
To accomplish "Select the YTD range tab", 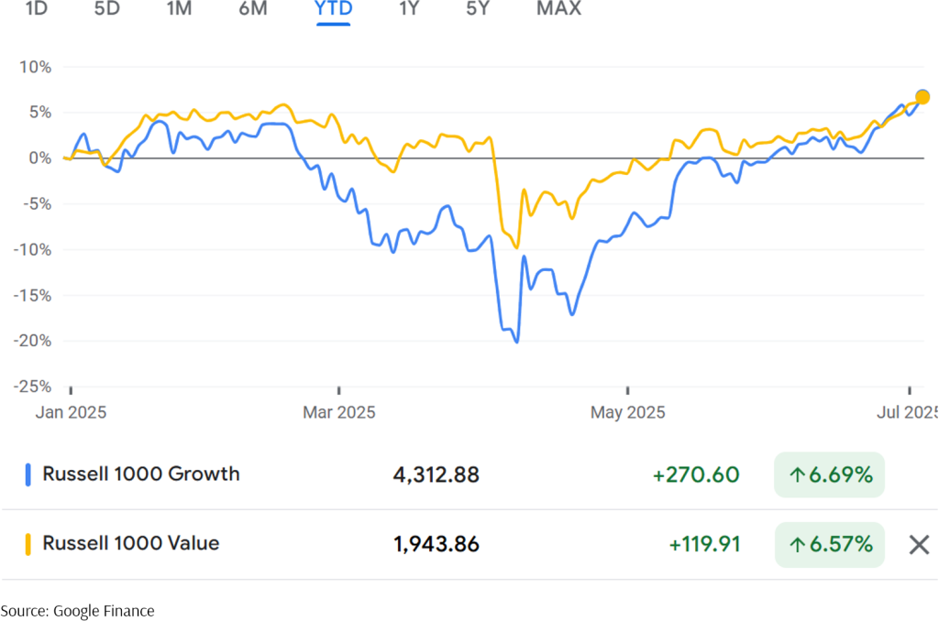I will click(x=334, y=9).
